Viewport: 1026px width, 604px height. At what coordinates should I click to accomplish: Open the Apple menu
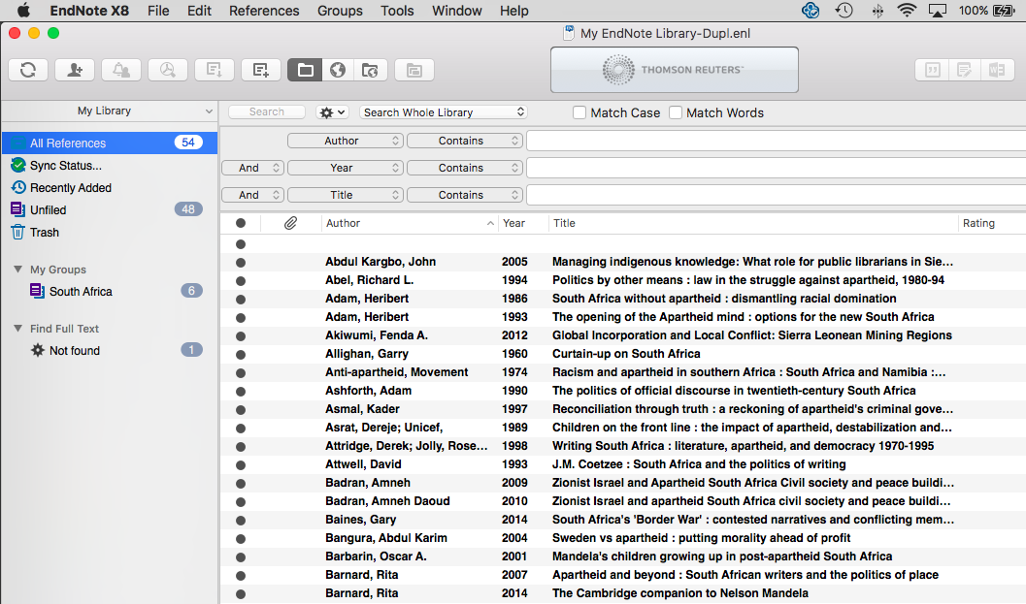(23, 11)
